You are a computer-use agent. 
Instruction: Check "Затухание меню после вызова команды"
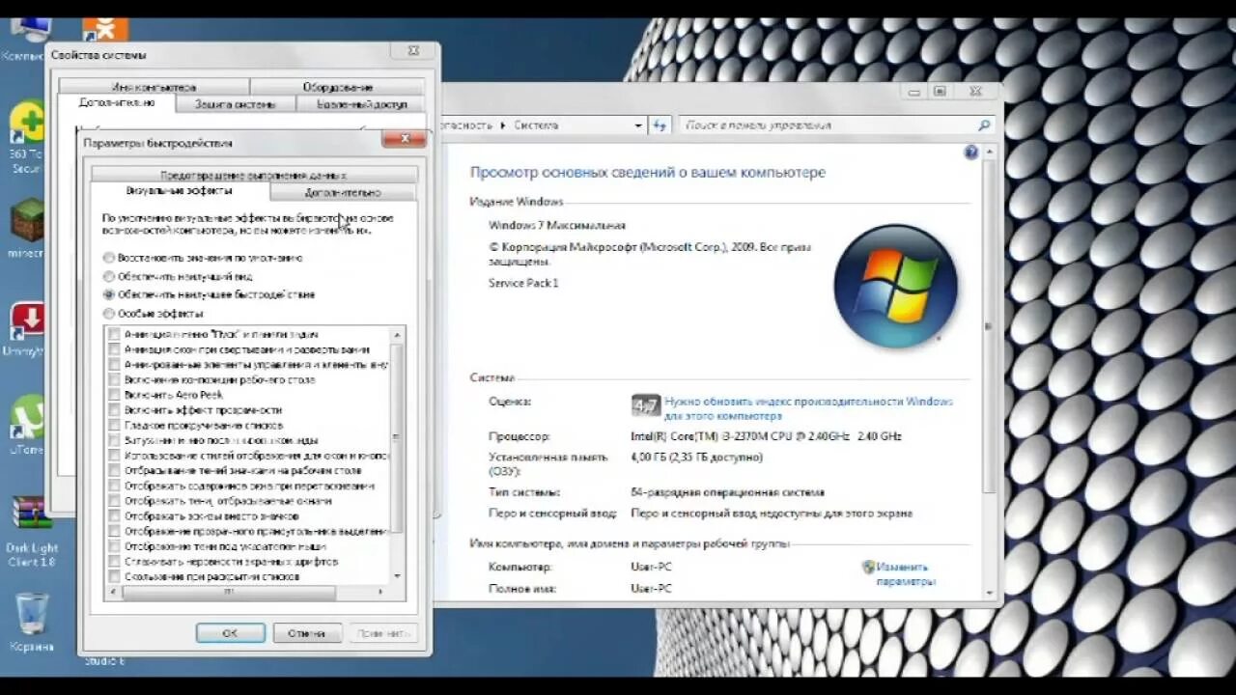pyautogui.click(x=114, y=440)
